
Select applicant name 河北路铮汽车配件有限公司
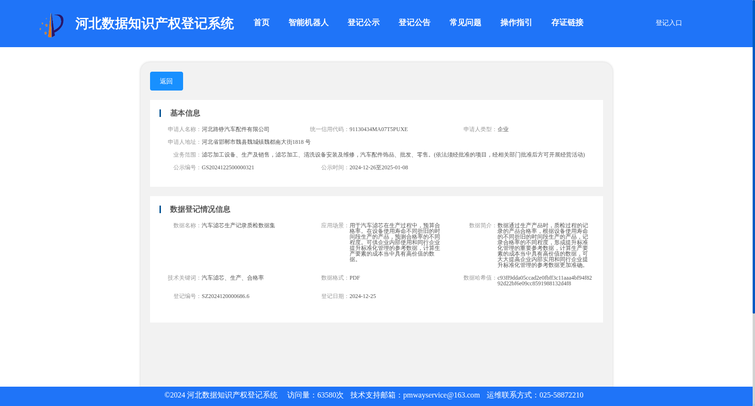coord(235,129)
